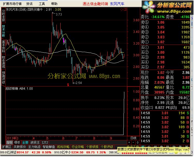
Task: Click the 外盘 value 30985
Action: pyautogui.click(x=159, y=92)
